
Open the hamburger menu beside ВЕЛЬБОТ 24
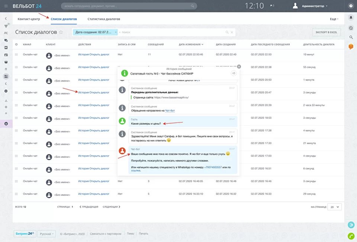(6, 6)
